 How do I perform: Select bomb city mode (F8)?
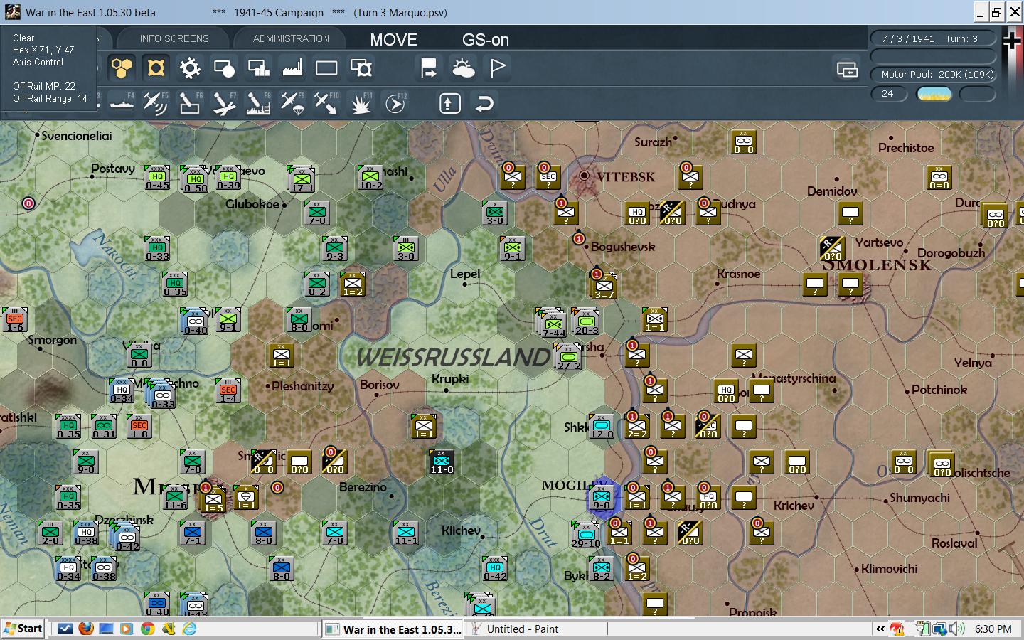258,104
